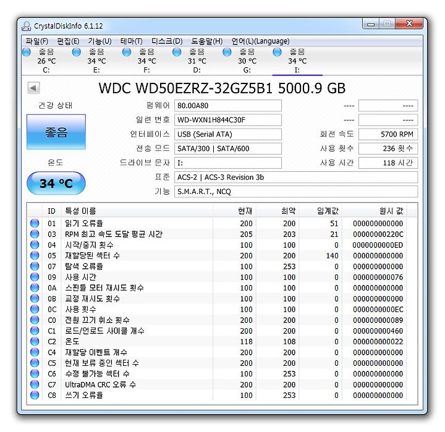
Task: Click the drive letter field I:
Action: click(x=228, y=163)
